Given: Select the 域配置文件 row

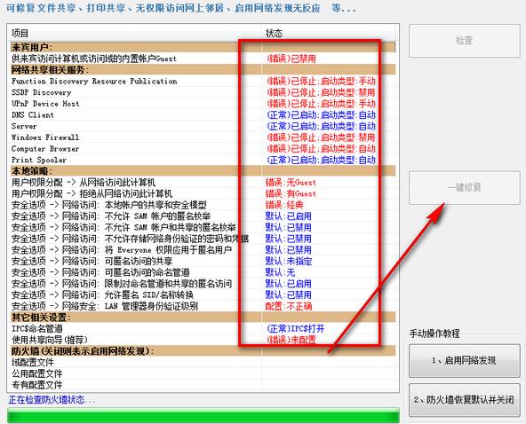Looking at the screenshot, I should click(203, 363).
